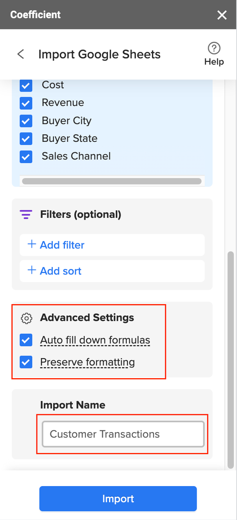Untick the Sales Channel checkbox
Image resolution: width=237 pixels, height=520 pixels.
tap(26, 157)
